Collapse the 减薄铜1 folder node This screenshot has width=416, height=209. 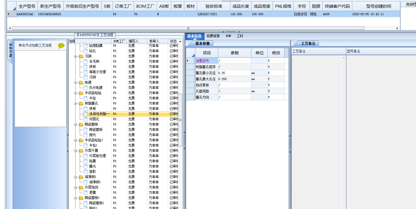pyautogui.click(x=76, y=177)
